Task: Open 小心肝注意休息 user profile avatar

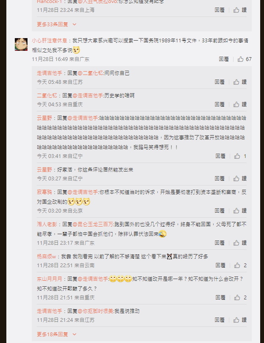Action: click(x=21, y=44)
